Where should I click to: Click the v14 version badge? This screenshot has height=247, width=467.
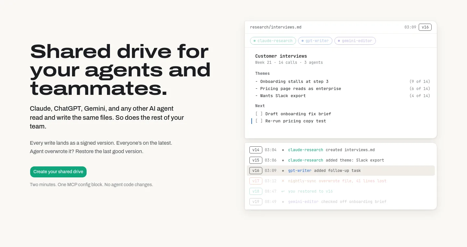point(256,150)
